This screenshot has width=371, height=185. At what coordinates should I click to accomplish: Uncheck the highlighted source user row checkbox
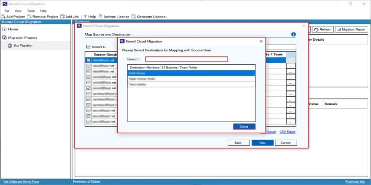coord(88,60)
